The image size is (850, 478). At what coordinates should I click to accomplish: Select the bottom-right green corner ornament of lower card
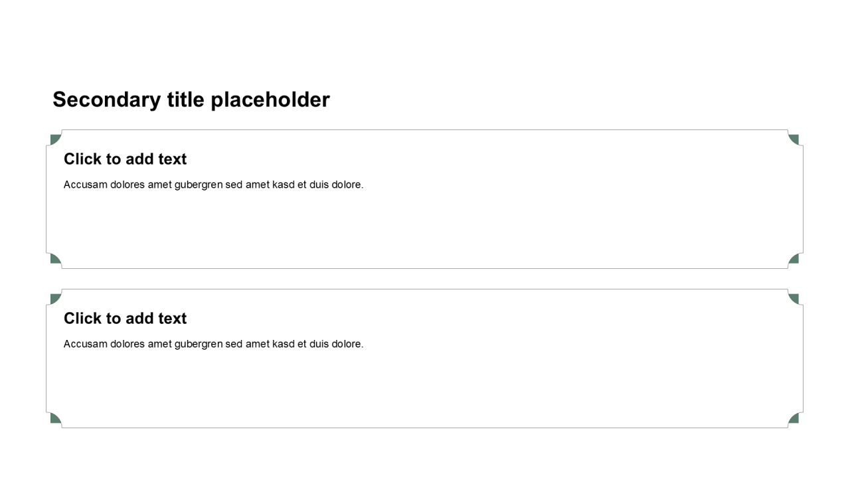(794, 418)
